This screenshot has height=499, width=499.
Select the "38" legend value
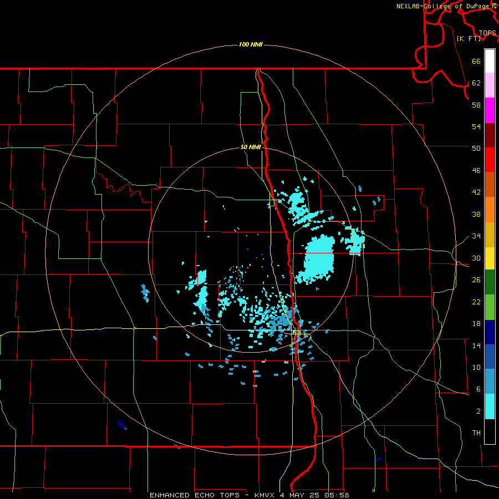(x=476, y=215)
